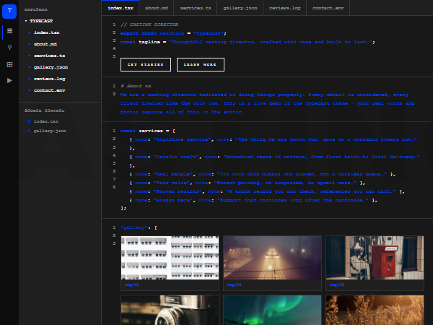433x325 pixels.
Task: Open the grid extensions icon
Action: pos(9,64)
